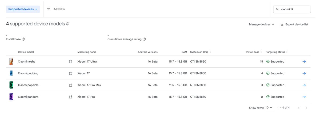Click the device catalog icon for Xiaomi pudding
The height and width of the screenshot is (122, 320).
click(71, 73)
